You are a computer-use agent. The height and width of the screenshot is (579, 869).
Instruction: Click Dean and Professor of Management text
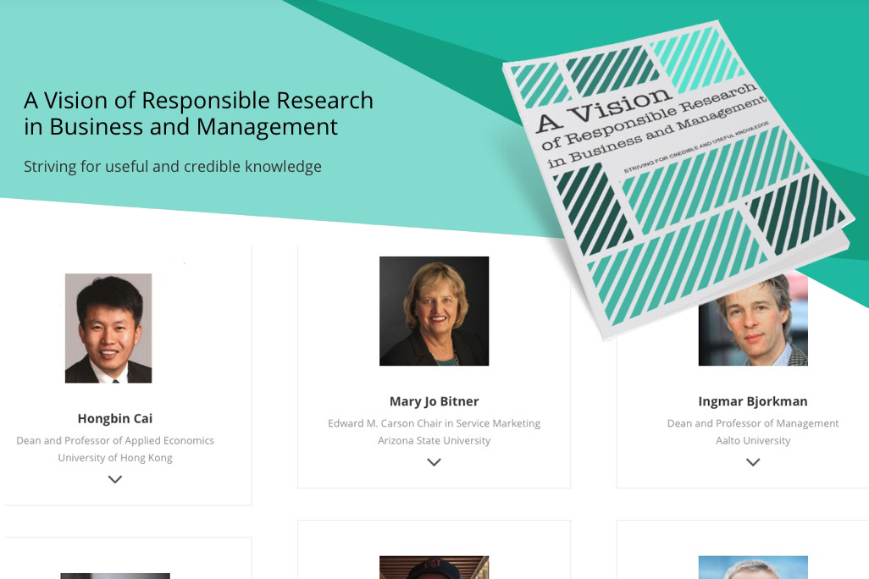coord(753,423)
